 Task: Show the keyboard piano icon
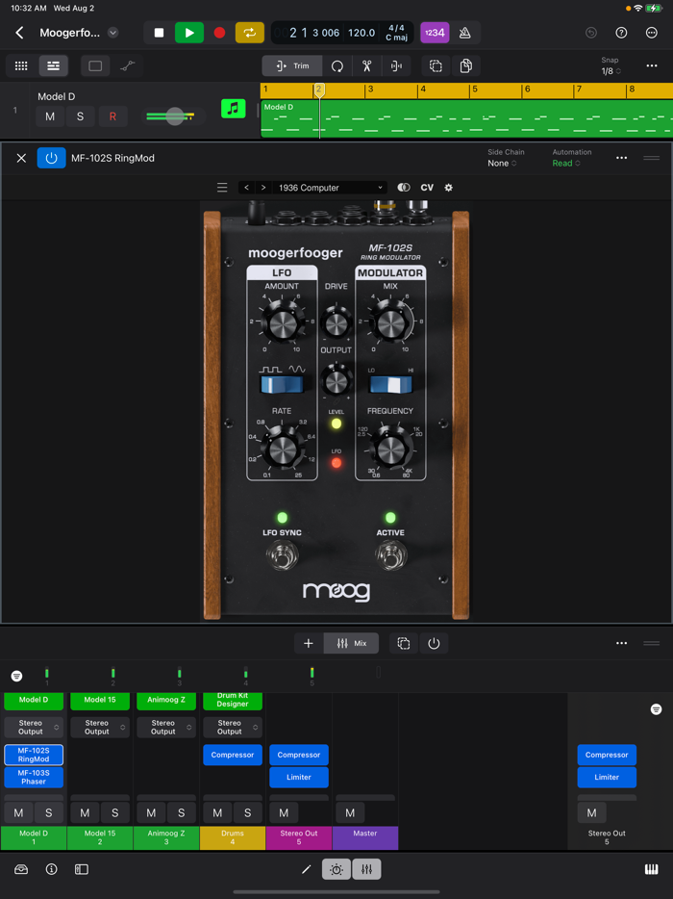[651, 869]
